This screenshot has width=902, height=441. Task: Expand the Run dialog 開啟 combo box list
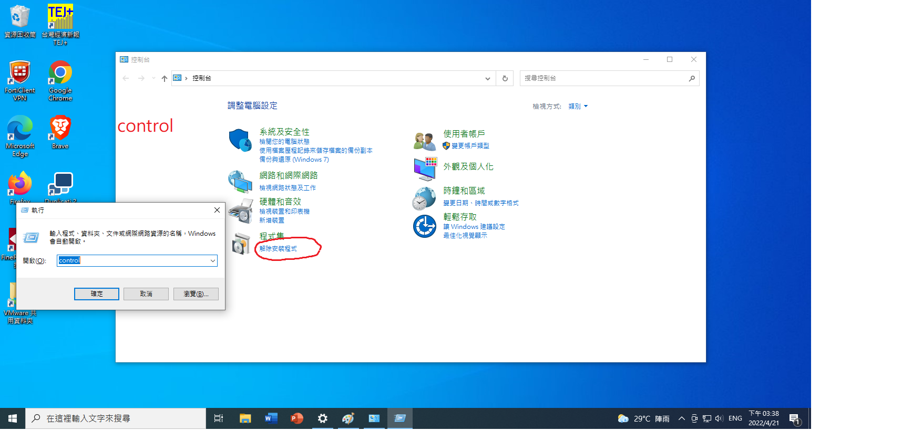pos(212,261)
